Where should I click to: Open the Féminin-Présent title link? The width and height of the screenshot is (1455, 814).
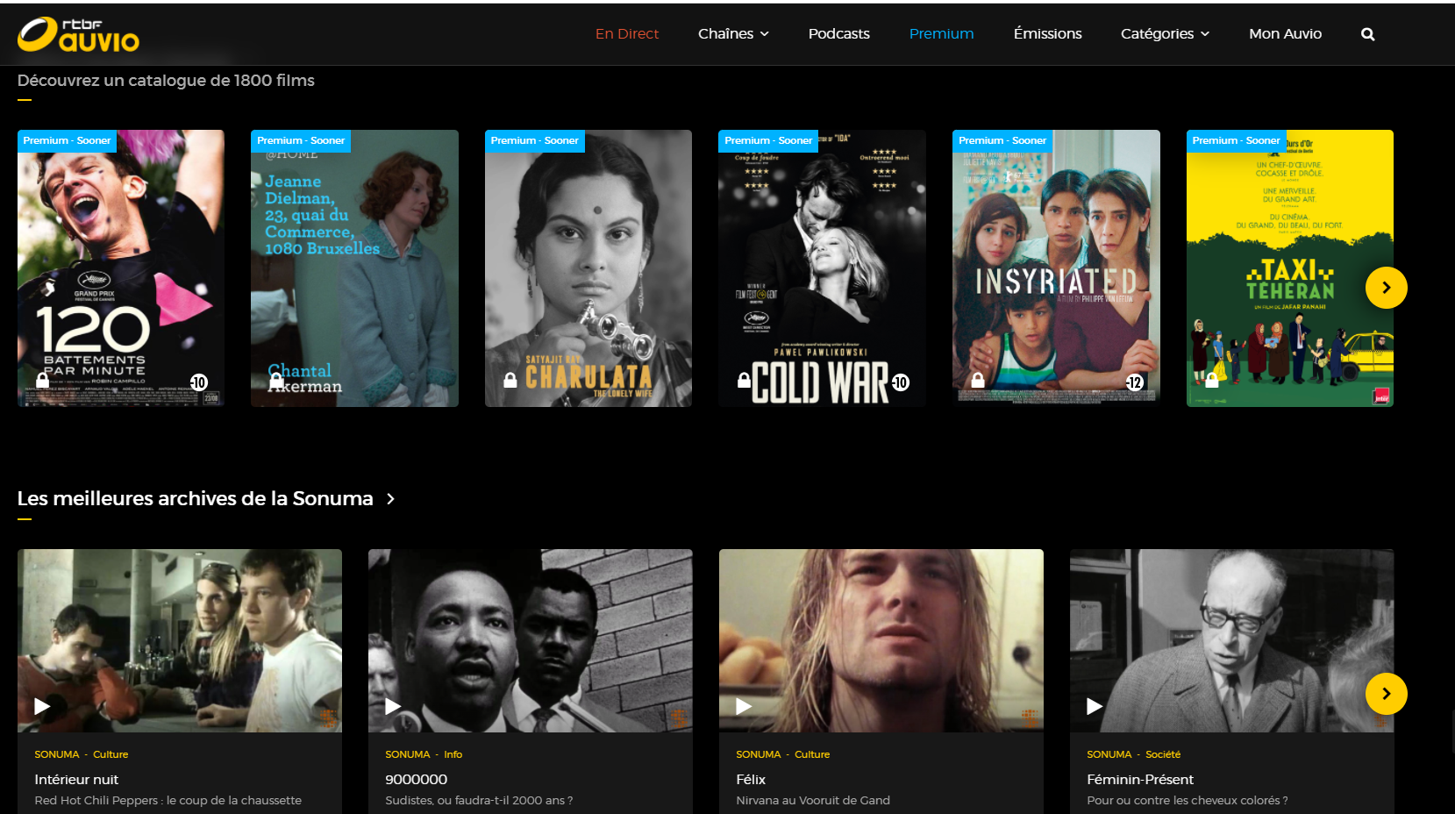(1140, 780)
